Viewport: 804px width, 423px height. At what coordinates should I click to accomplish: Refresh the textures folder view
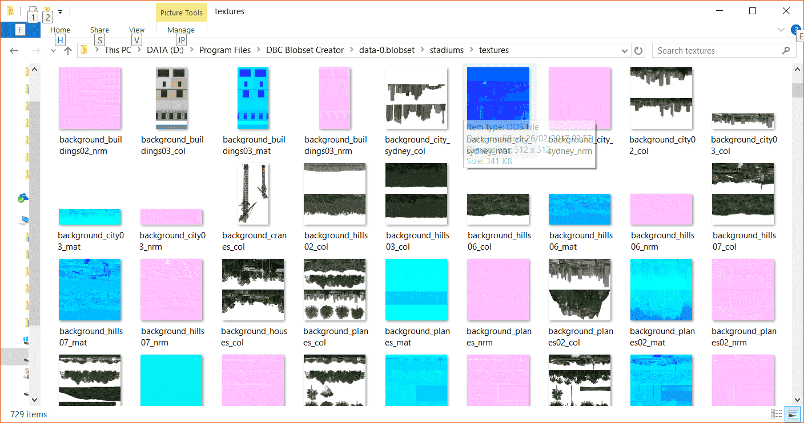tap(638, 50)
